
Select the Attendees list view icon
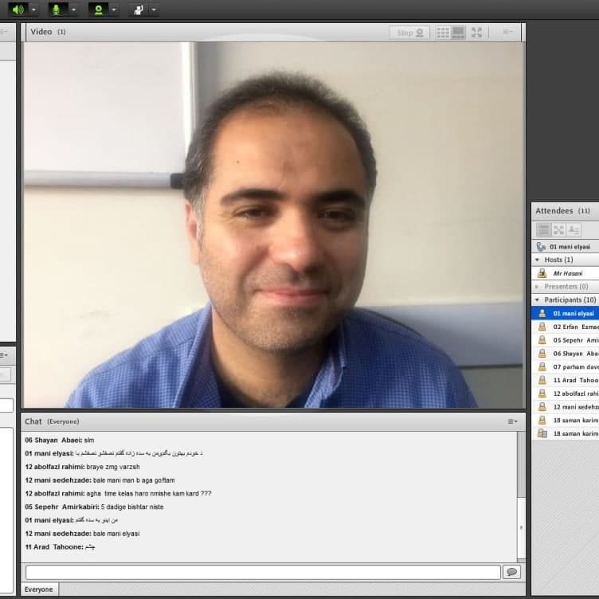pos(543,229)
